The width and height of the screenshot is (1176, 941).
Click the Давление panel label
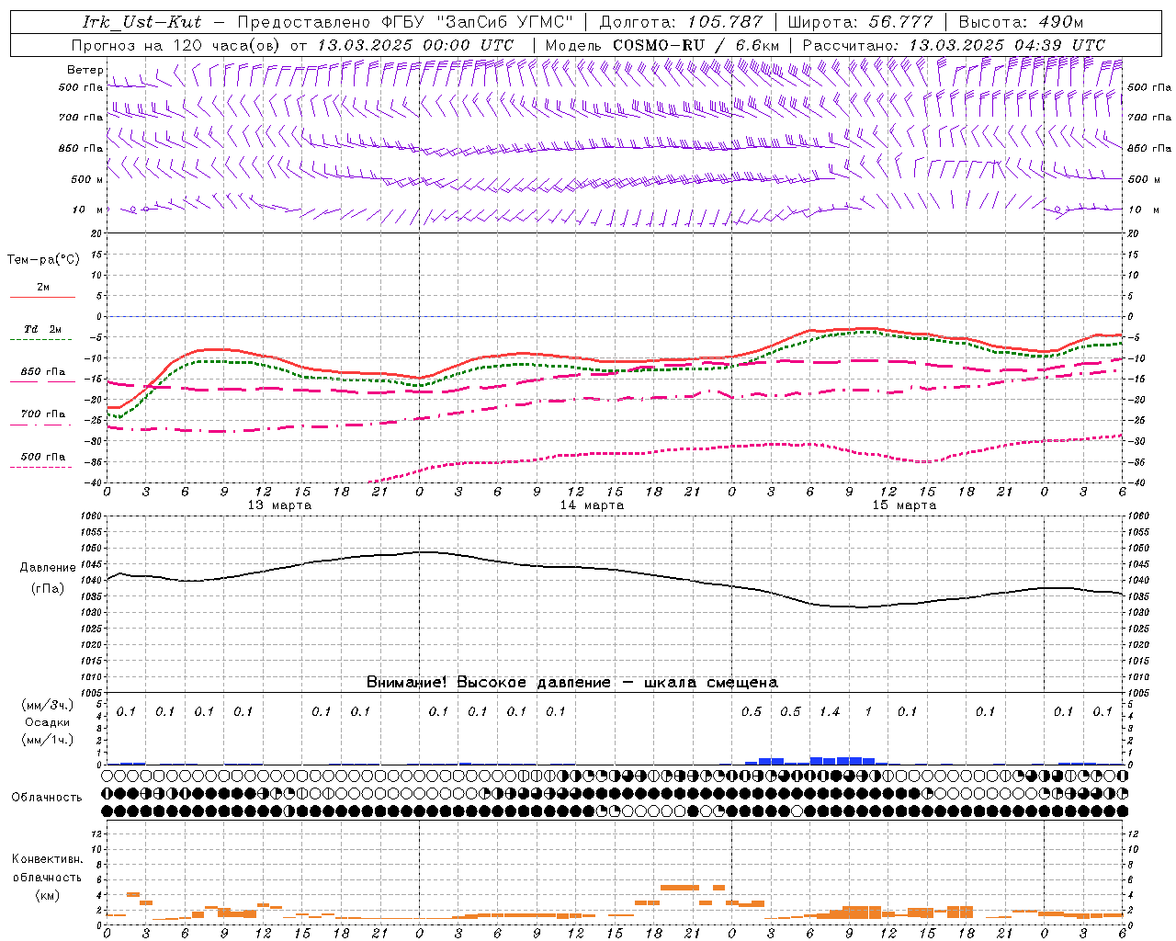48,568
